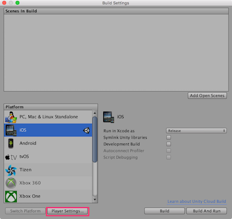Click the Xbox One green icon

pos(11,196)
